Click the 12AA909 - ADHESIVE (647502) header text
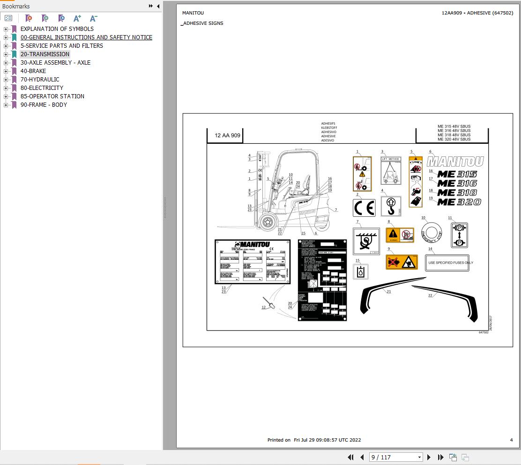 [x=477, y=13]
